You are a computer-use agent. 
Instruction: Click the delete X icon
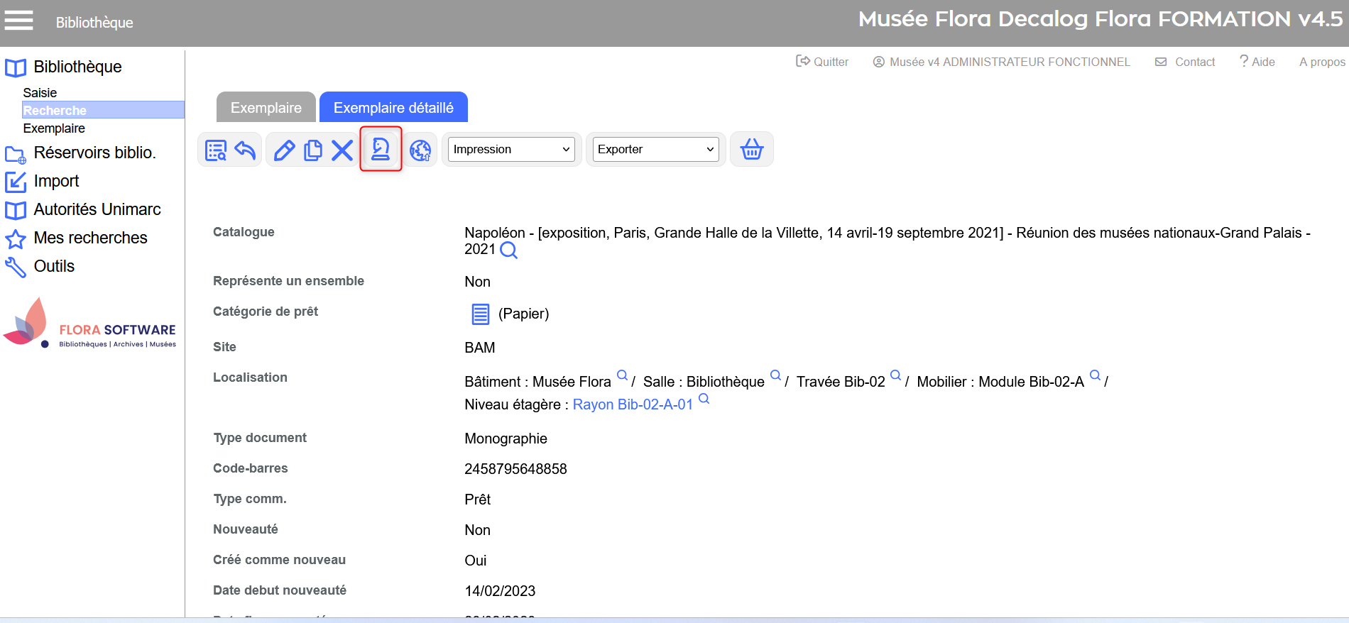[342, 150]
